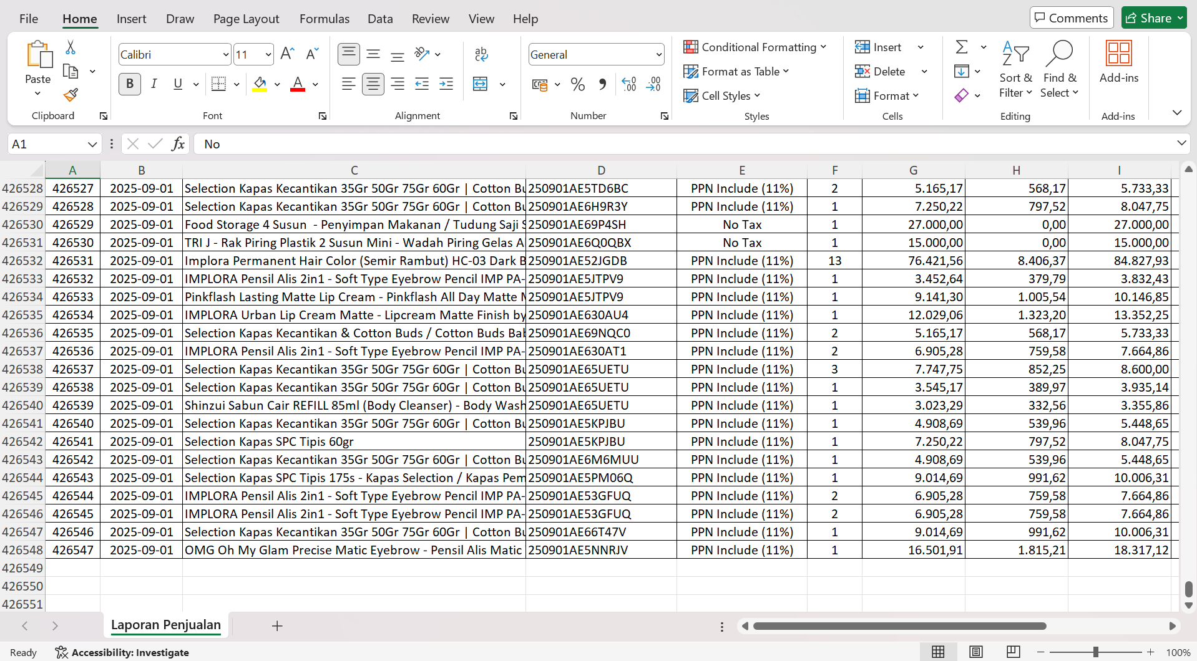The width and height of the screenshot is (1197, 661).
Task: Click Accessibility: Investigate in status bar
Action: [122, 652]
